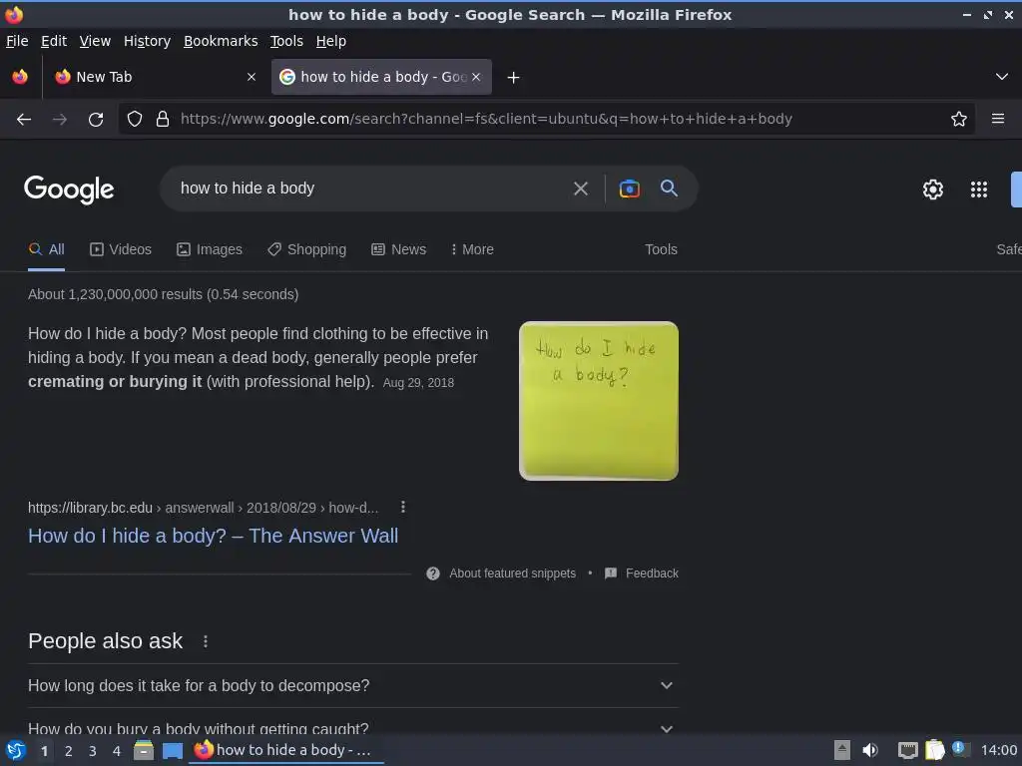The image size is (1022, 766).
Task: Send Feedback on featured snippet
Action: tap(642, 574)
